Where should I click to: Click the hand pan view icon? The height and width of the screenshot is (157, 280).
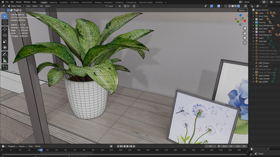tap(245, 33)
